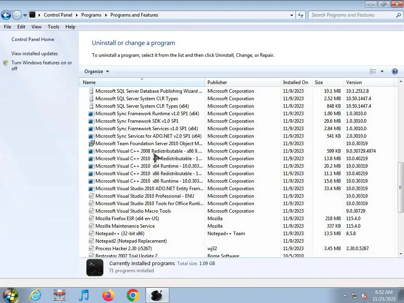Open Firefox from the taskbar
The height and width of the screenshot is (303, 404).
point(108,295)
